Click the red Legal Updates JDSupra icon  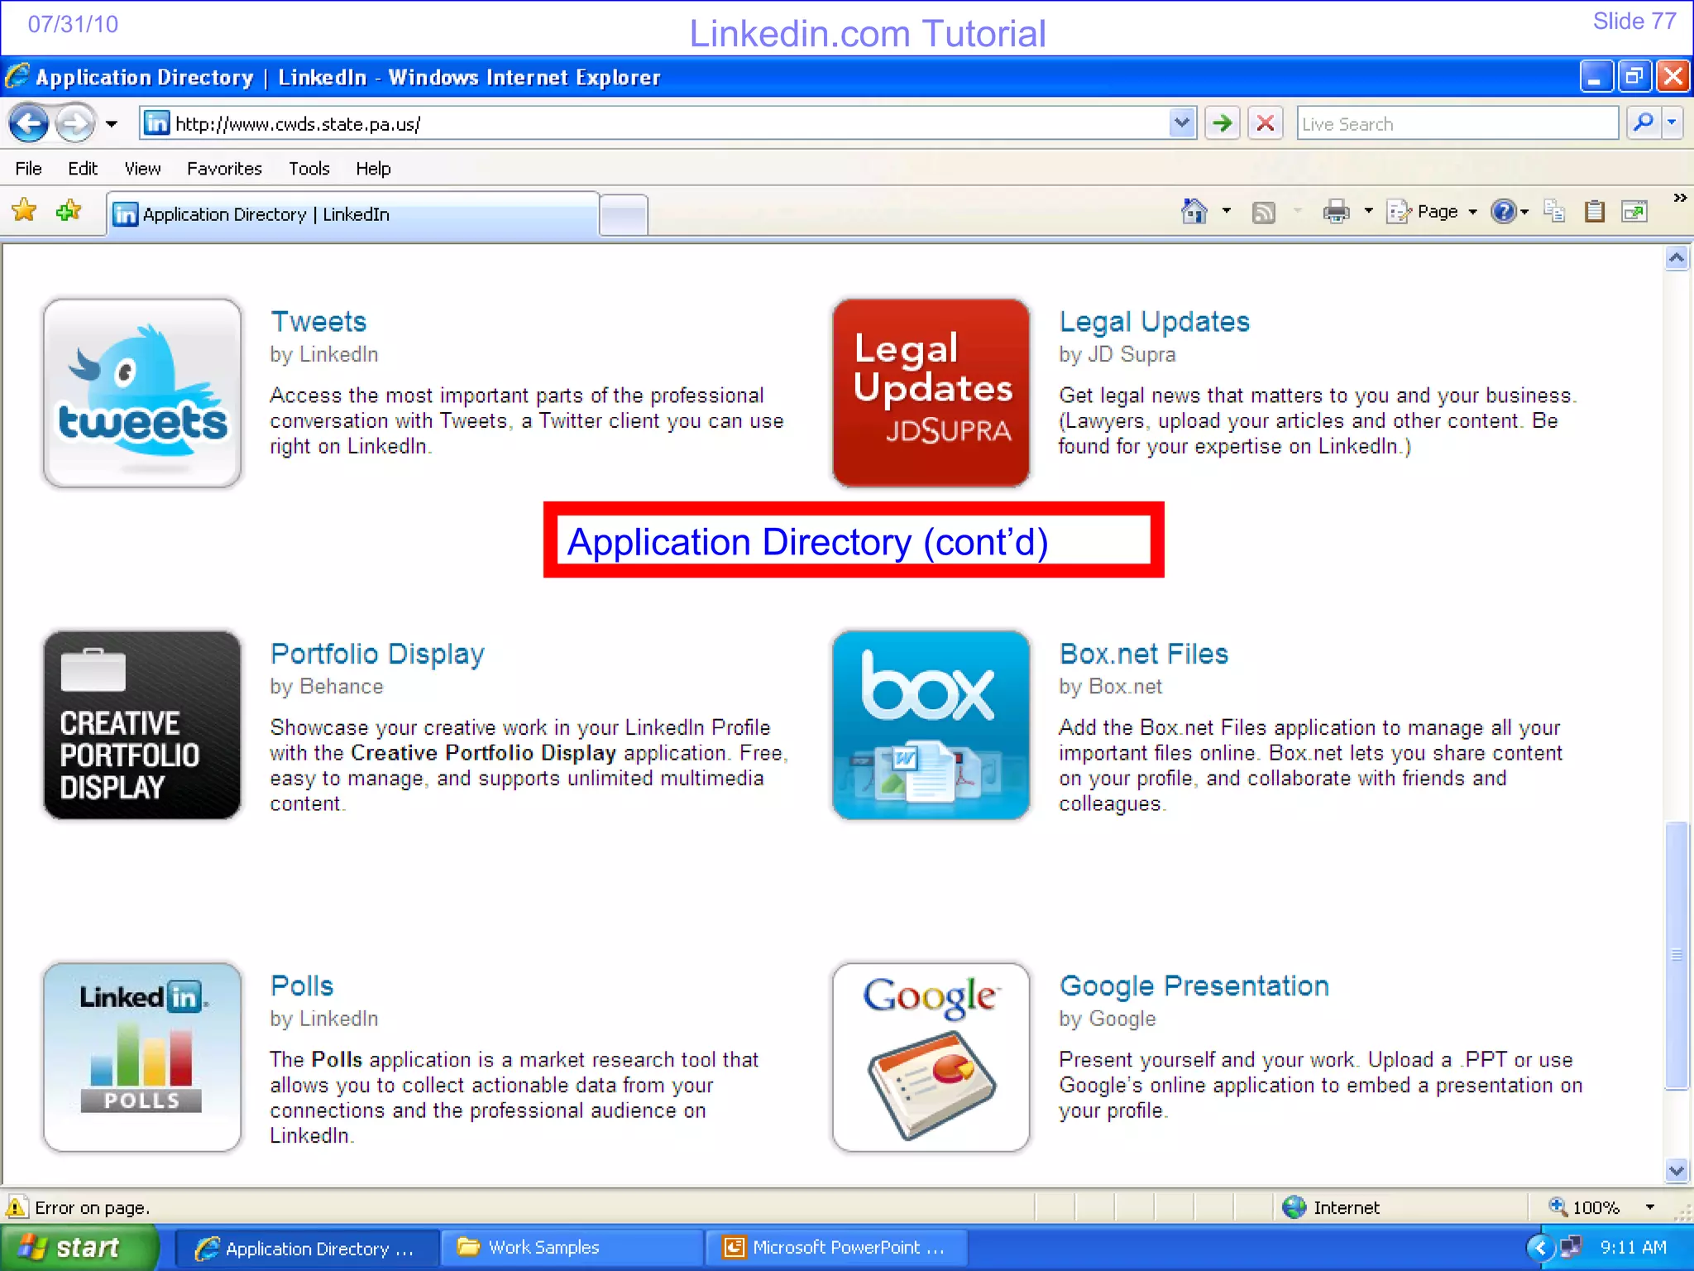click(x=931, y=393)
